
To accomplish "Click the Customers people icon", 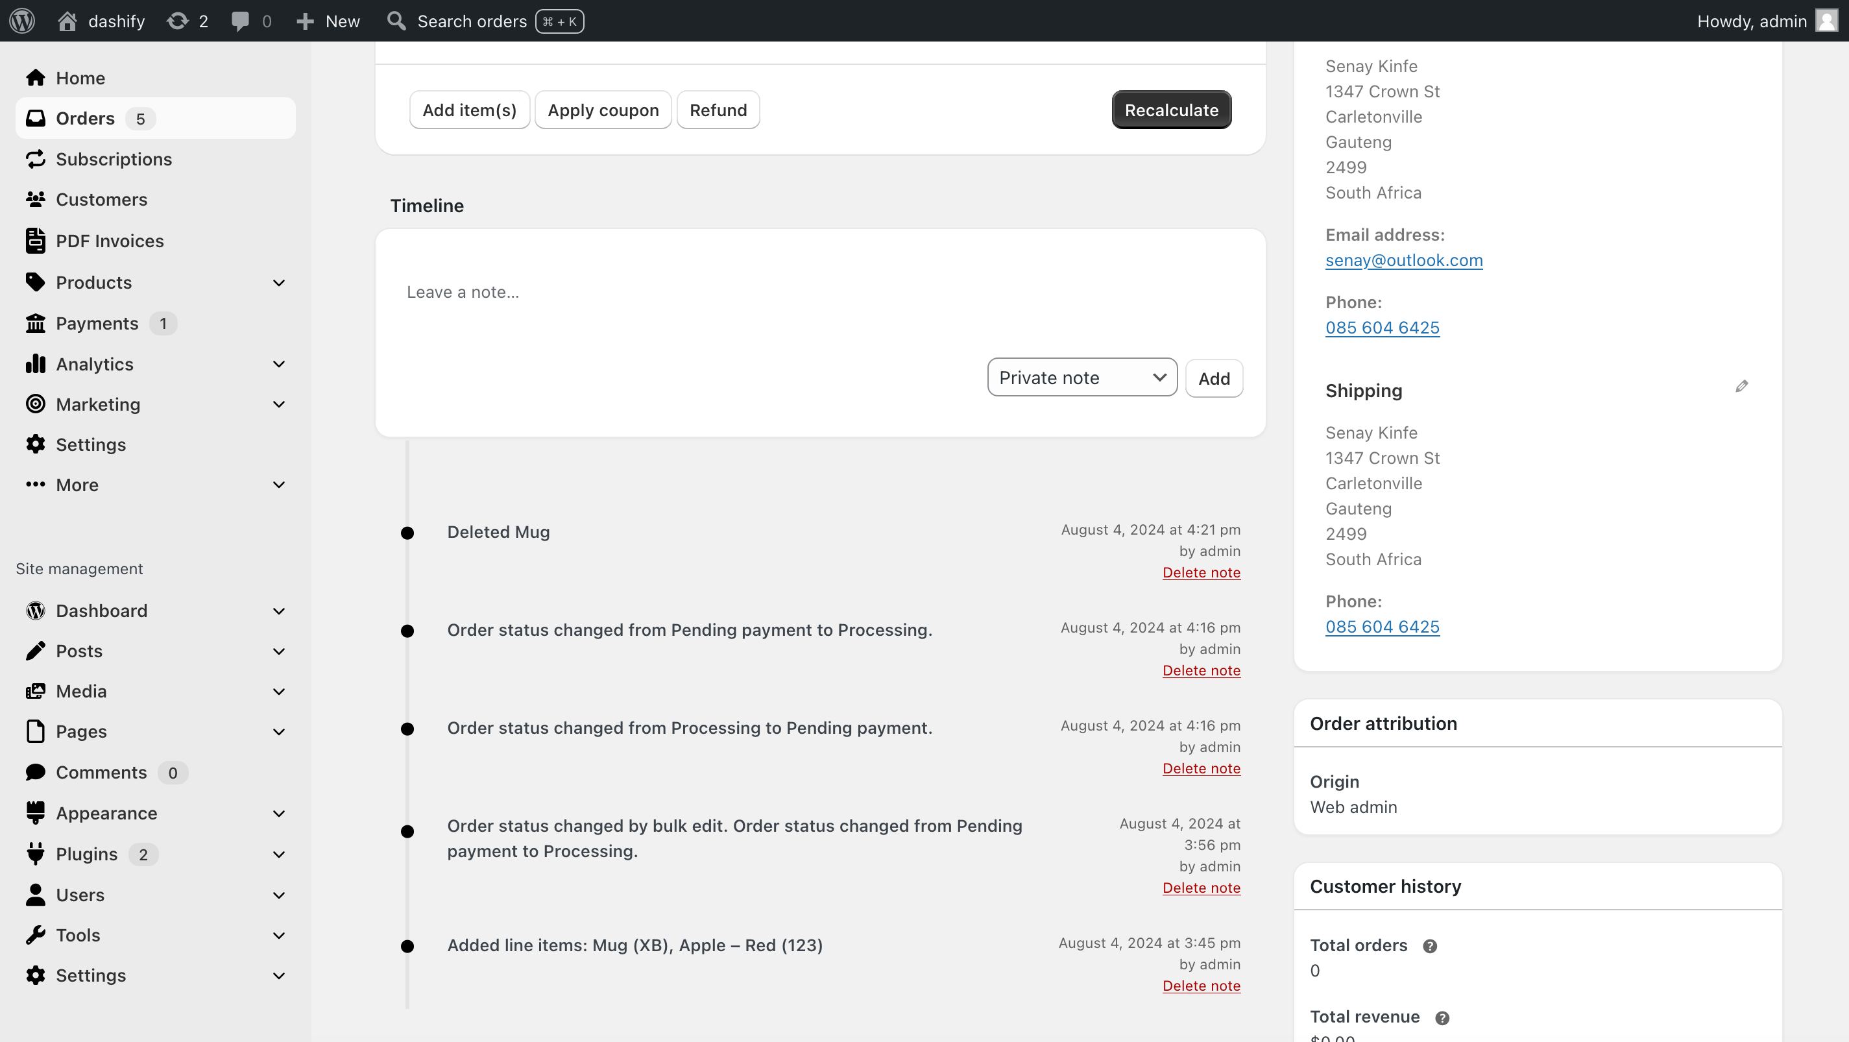I will coord(35,199).
